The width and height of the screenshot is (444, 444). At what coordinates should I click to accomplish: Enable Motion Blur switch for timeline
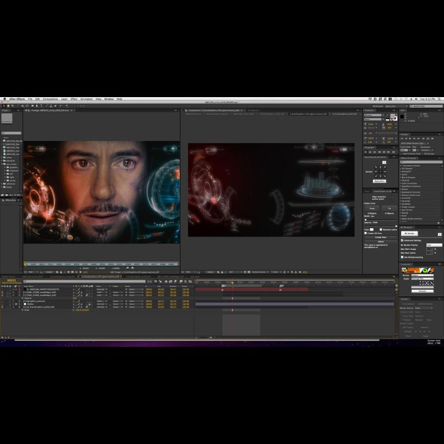click(x=175, y=281)
